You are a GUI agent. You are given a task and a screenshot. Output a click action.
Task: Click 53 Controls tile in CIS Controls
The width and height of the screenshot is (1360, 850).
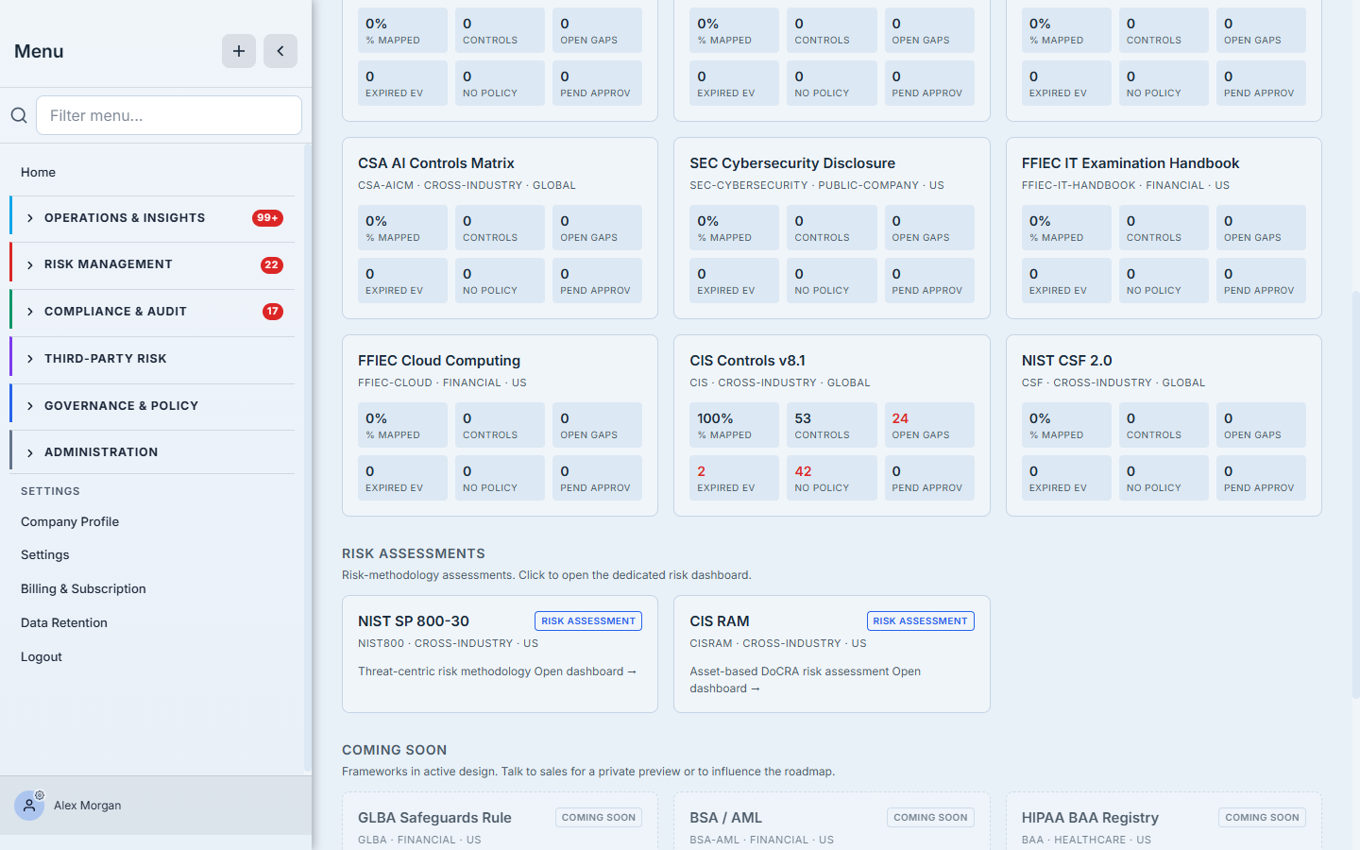point(831,425)
